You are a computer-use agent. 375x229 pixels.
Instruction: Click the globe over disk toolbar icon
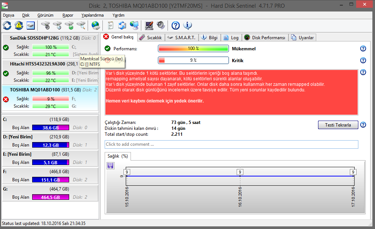click(96, 26)
